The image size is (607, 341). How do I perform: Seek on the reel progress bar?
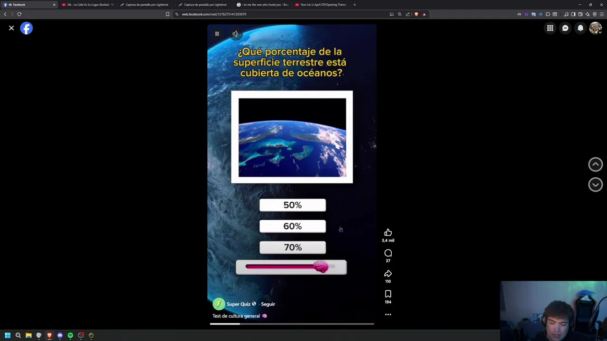pyautogui.click(x=292, y=324)
